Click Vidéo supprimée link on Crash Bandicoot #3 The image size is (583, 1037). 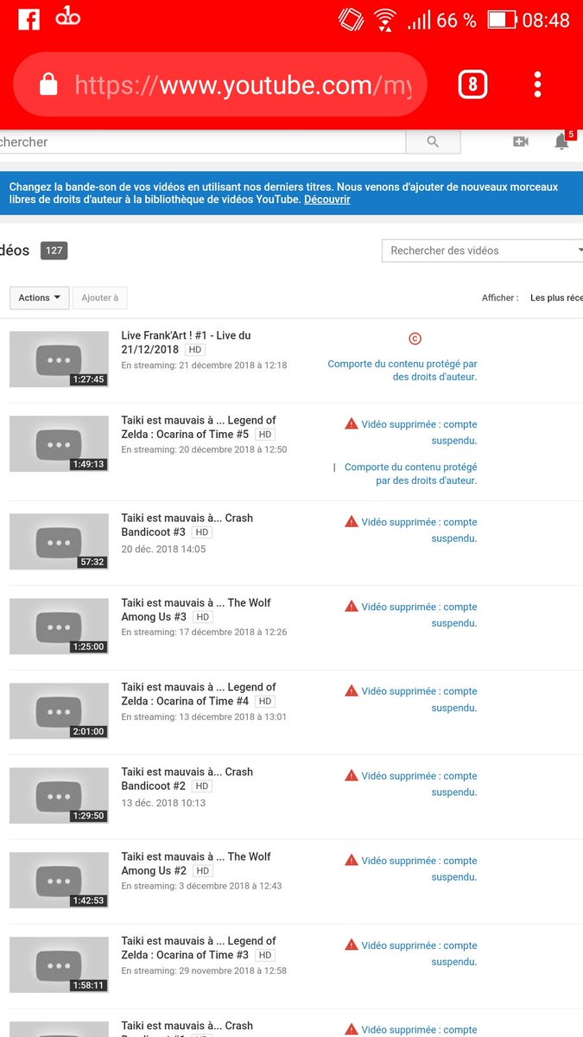tap(419, 530)
